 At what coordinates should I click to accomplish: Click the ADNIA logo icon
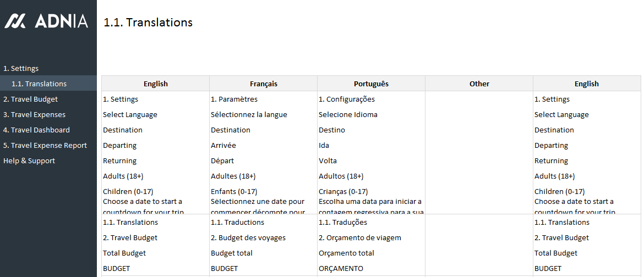click(x=15, y=21)
